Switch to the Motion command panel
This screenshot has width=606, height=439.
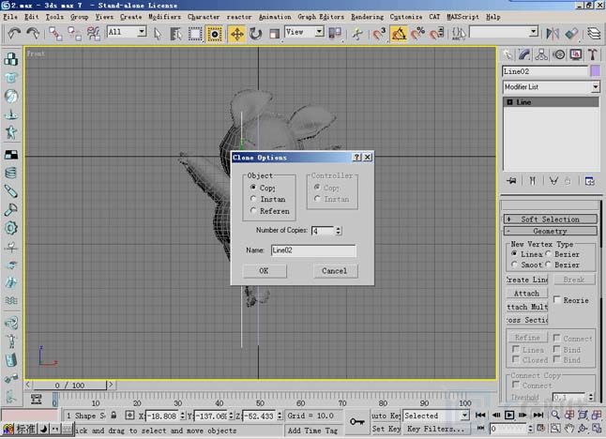(559, 54)
